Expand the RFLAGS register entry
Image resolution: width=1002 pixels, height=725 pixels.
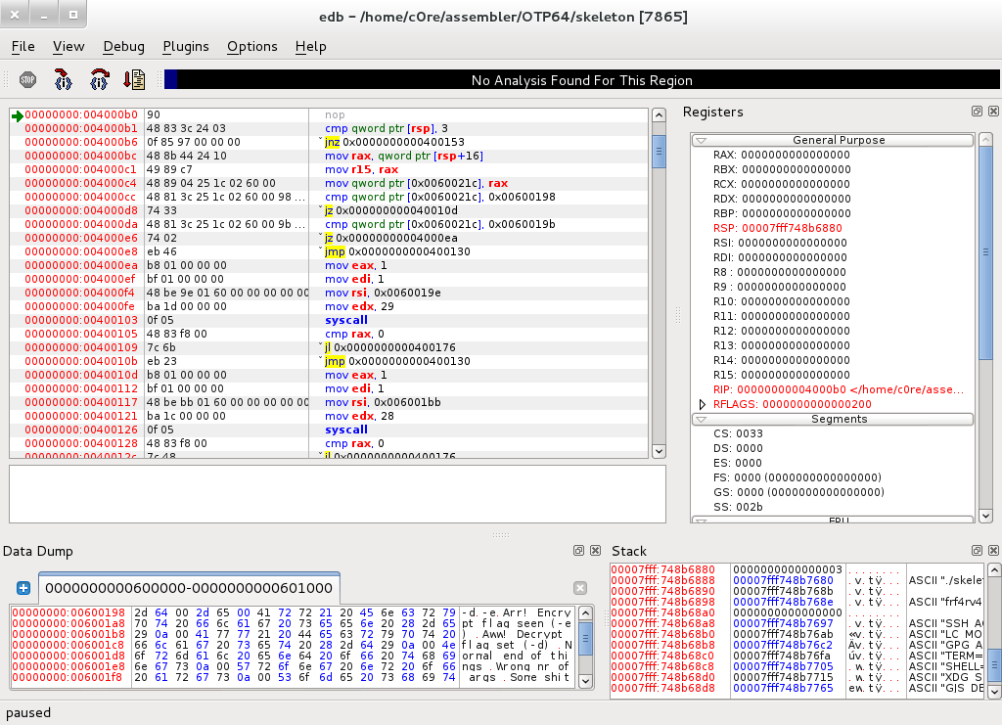click(x=702, y=404)
